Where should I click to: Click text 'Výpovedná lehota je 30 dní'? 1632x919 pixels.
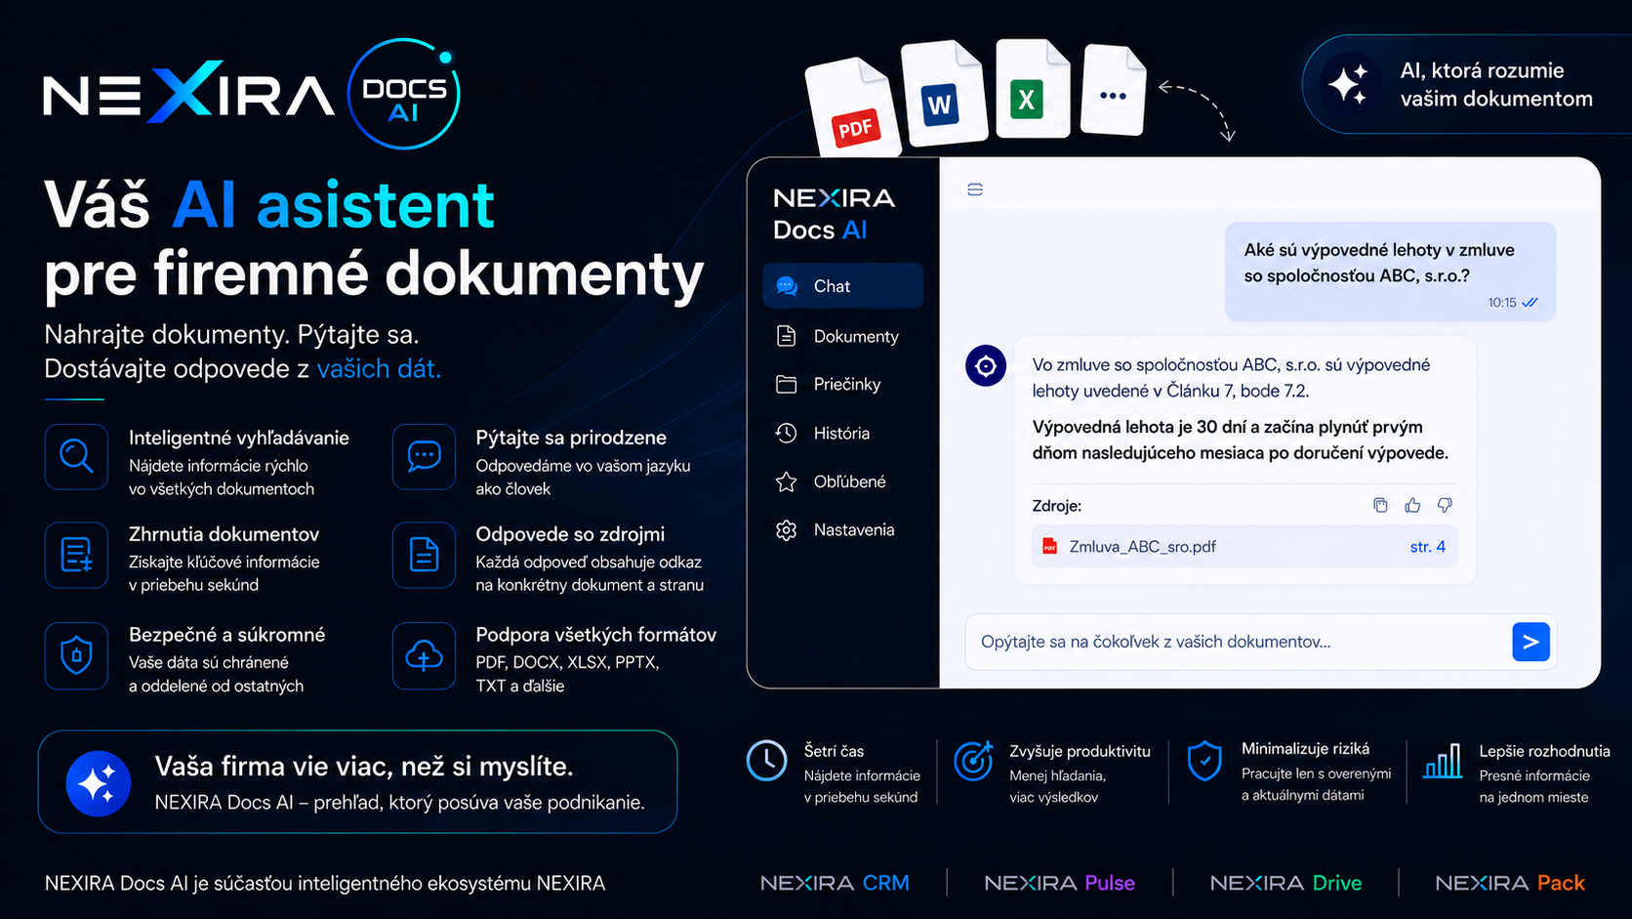[x=1137, y=427]
